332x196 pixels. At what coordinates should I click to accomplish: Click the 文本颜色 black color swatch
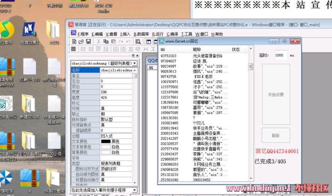click(106, 141)
